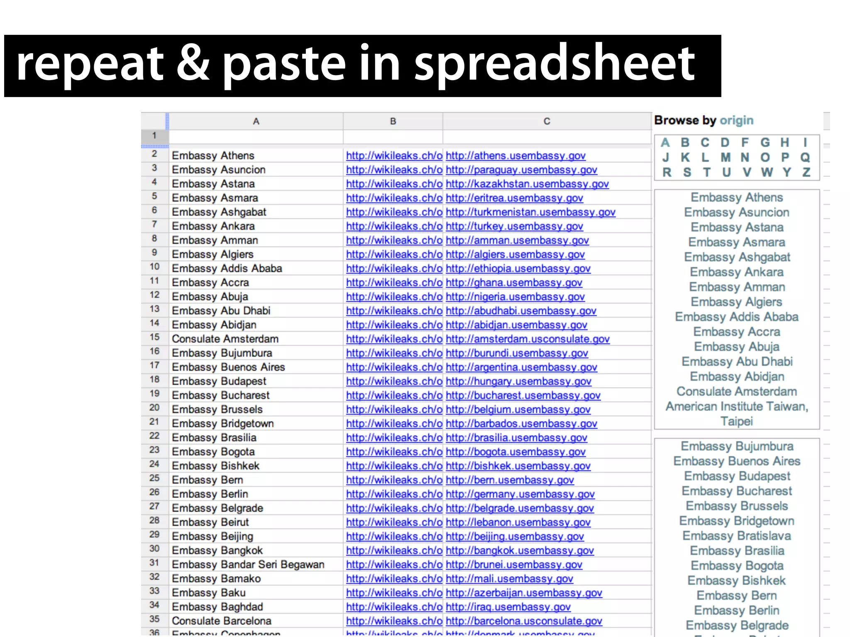850x637 pixels.
Task: Click cell Consulate Barcelona in column A
Action: click(256, 621)
